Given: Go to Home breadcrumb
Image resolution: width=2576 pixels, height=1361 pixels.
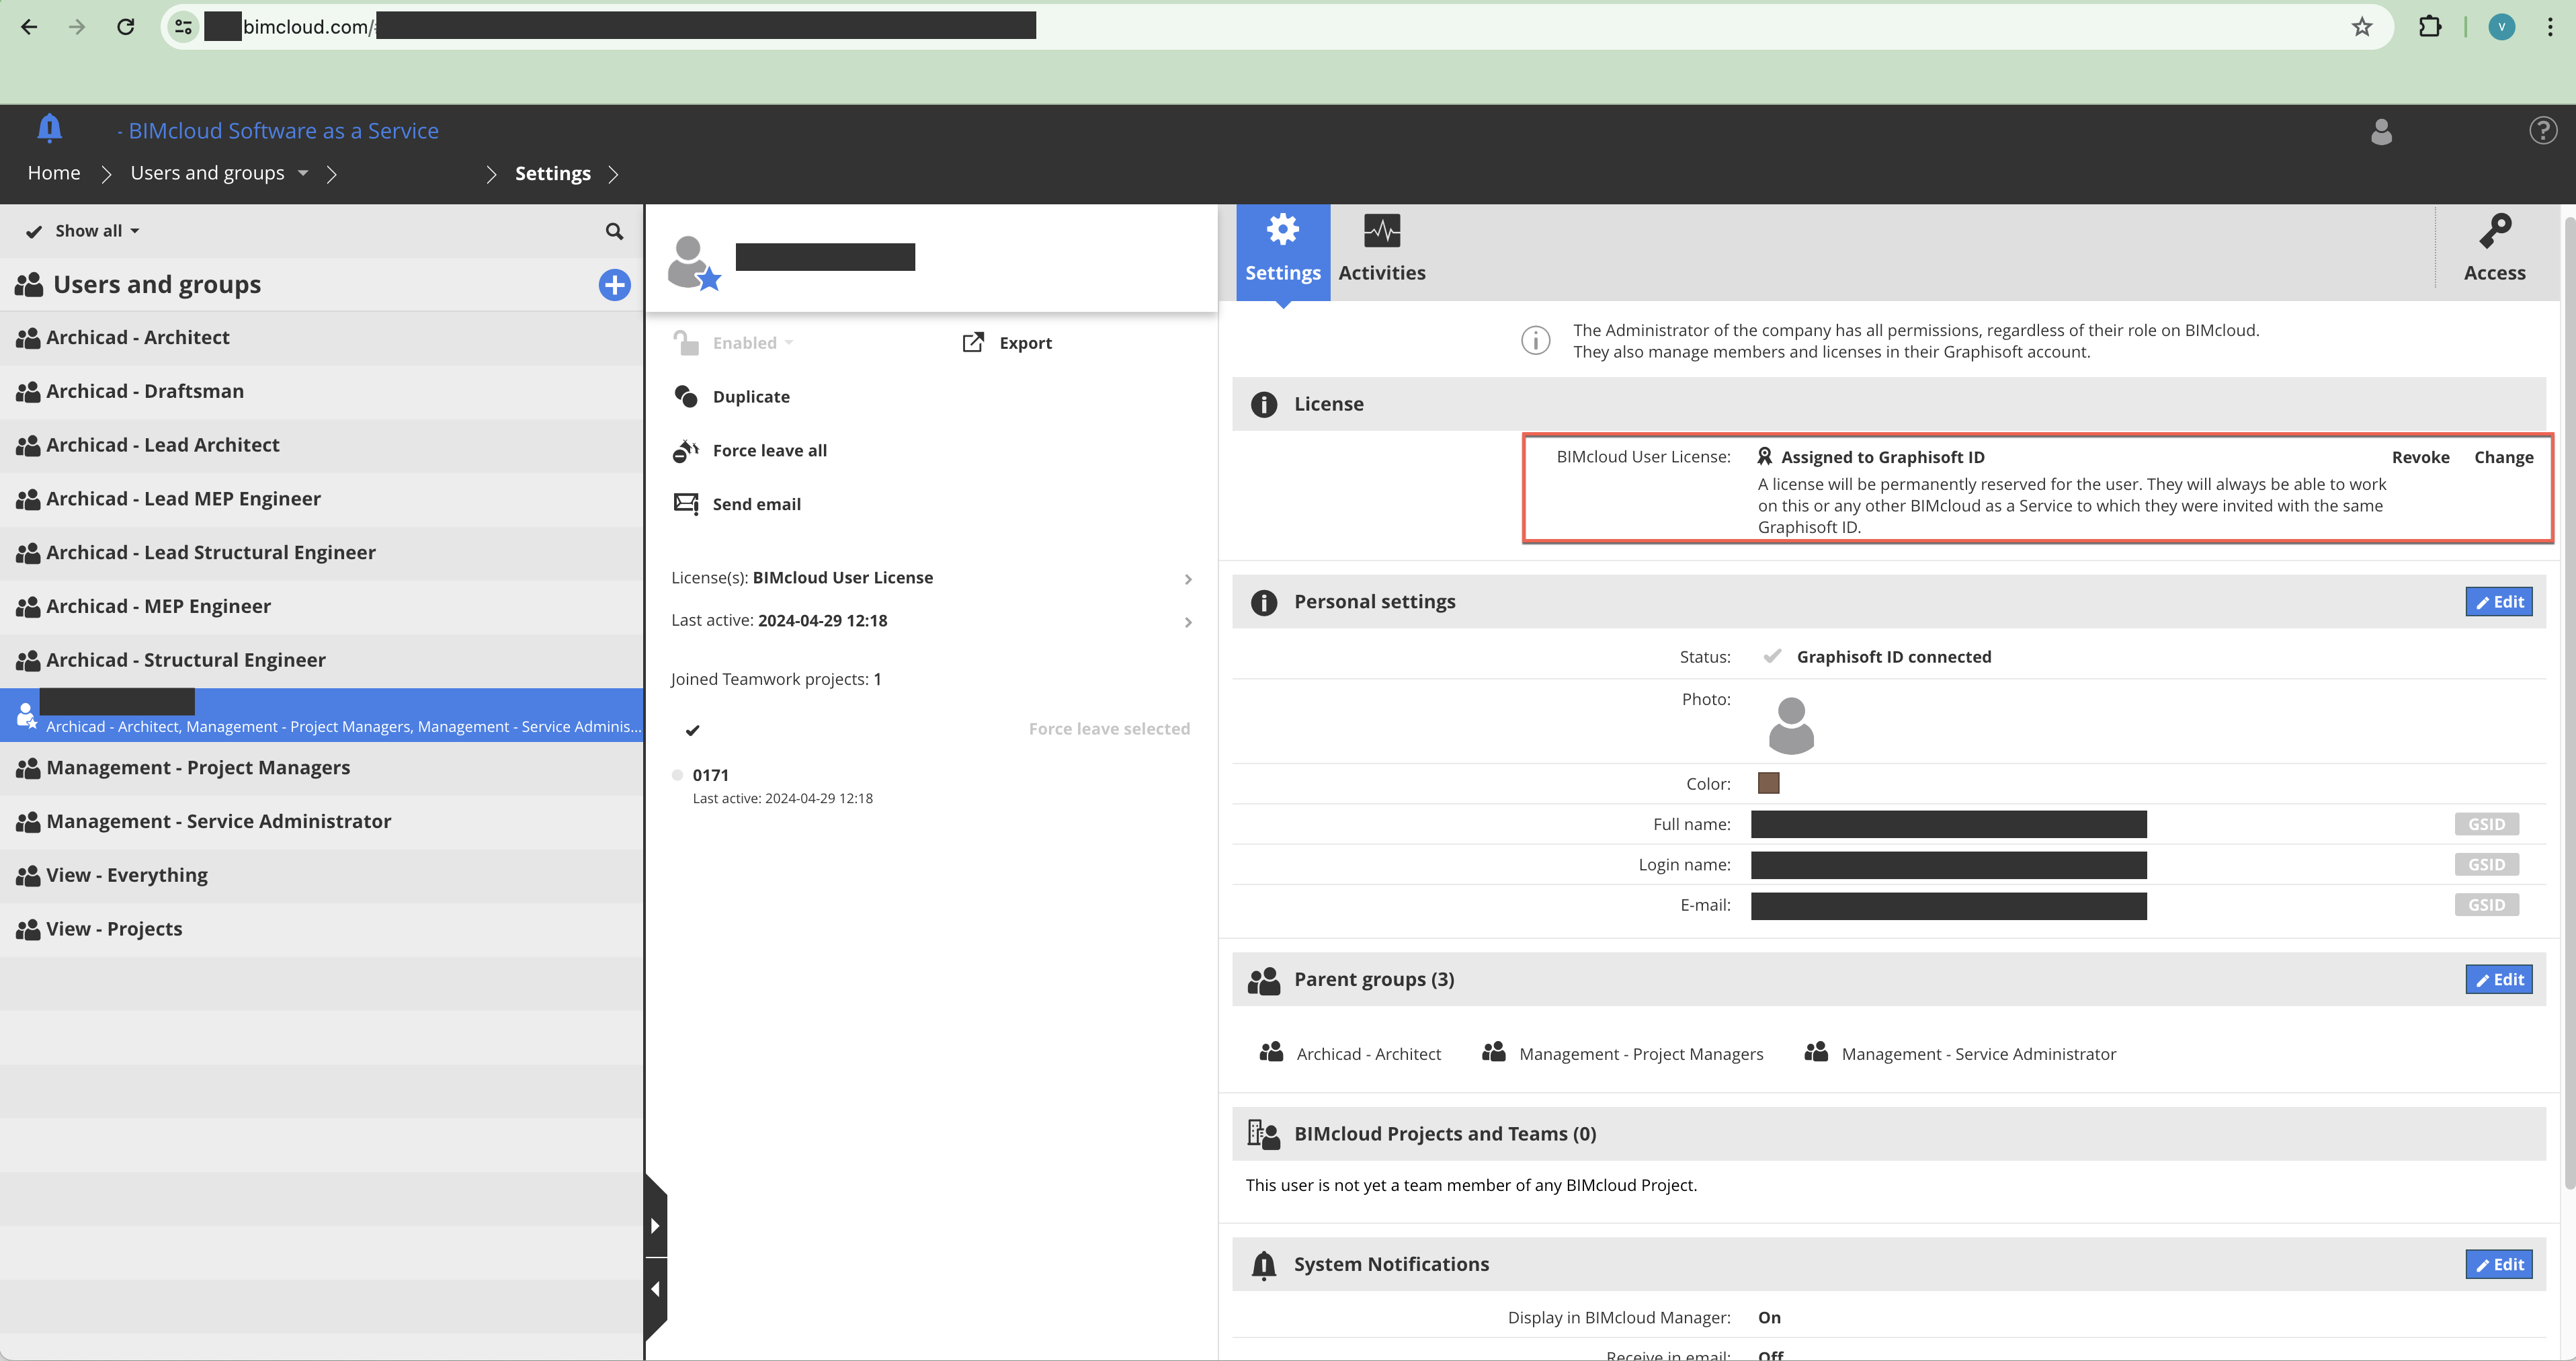Looking at the screenshot, I should pos(54,173).
